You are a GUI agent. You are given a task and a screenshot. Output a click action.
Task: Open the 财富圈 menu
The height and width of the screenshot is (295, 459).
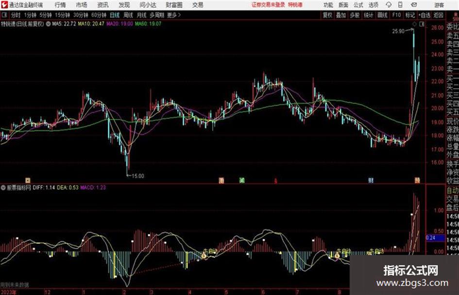tap(174, 5)
